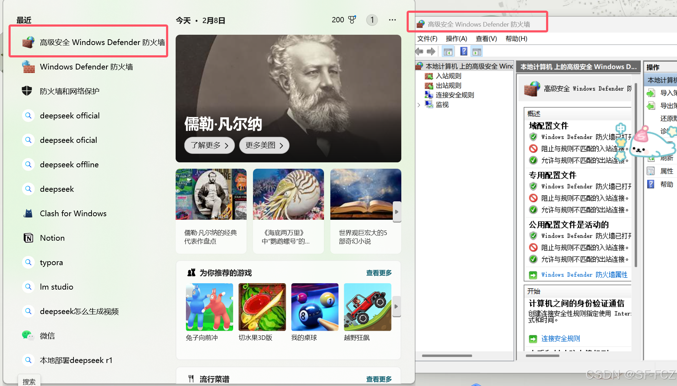Click the 搜索 tab at bottom left
677x386 pixels.
point(29,381)
